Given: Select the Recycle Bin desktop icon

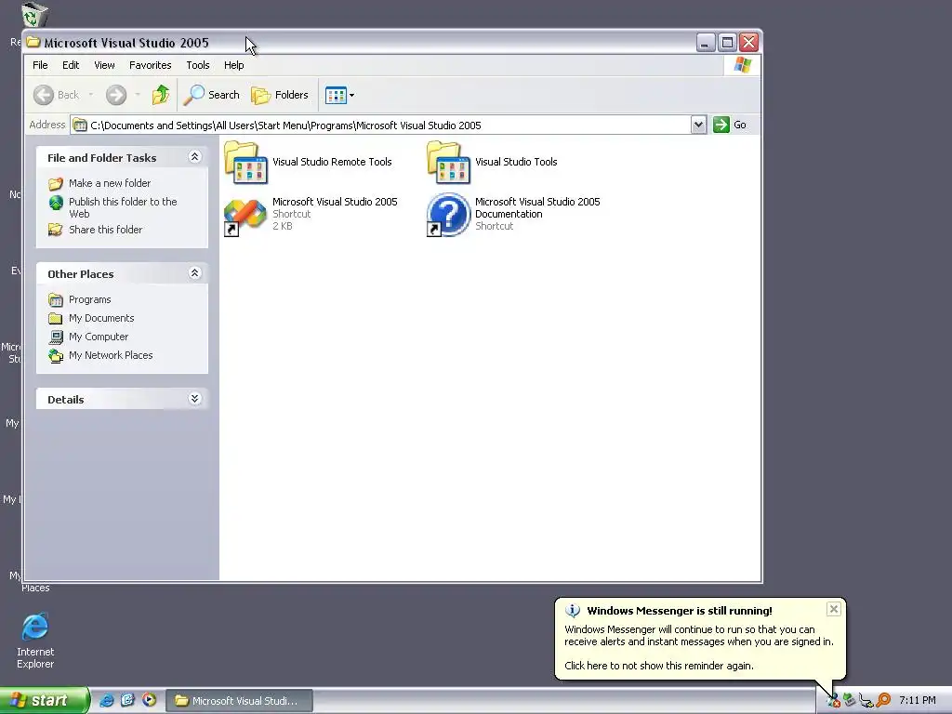Looking at the screenshot, I should [x=33, y=15].
